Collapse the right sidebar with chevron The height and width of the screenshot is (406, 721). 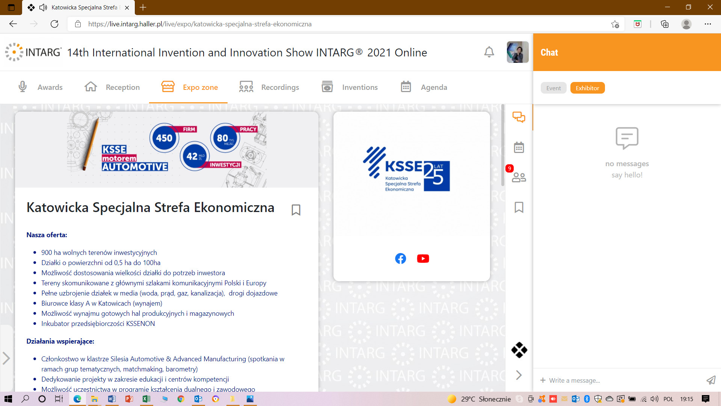(519, 375)
